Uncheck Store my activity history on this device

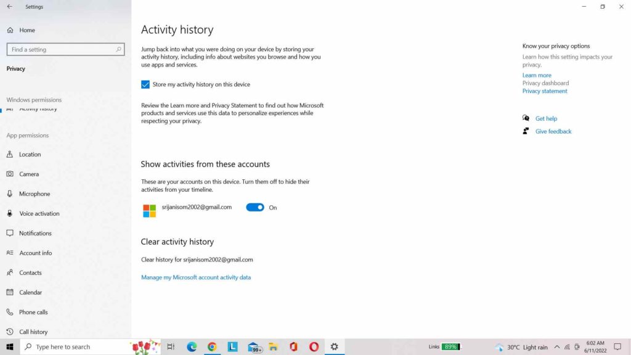pyautogui.click(x=145, y=84)
